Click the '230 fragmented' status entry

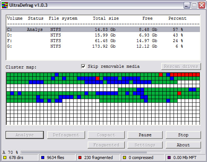click(98, 158)
